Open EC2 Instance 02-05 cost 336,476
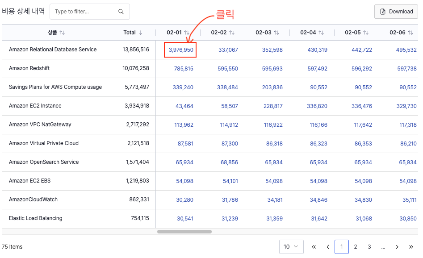Screen dimensions: 423x258 (362, 106)
